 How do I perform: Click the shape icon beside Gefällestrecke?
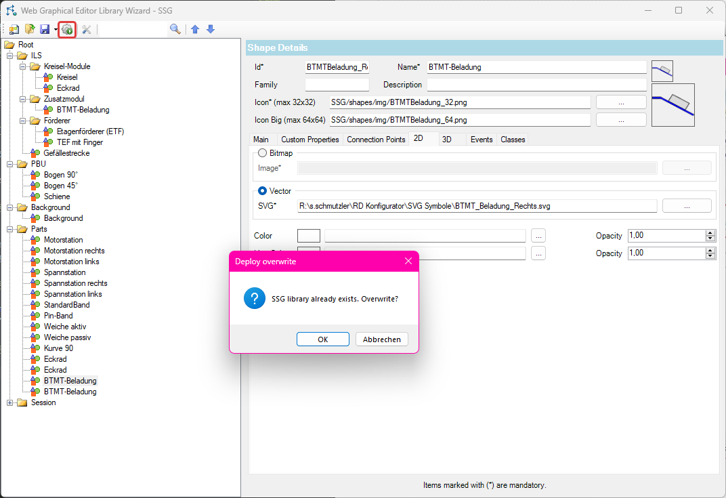[x=35, y=153]
